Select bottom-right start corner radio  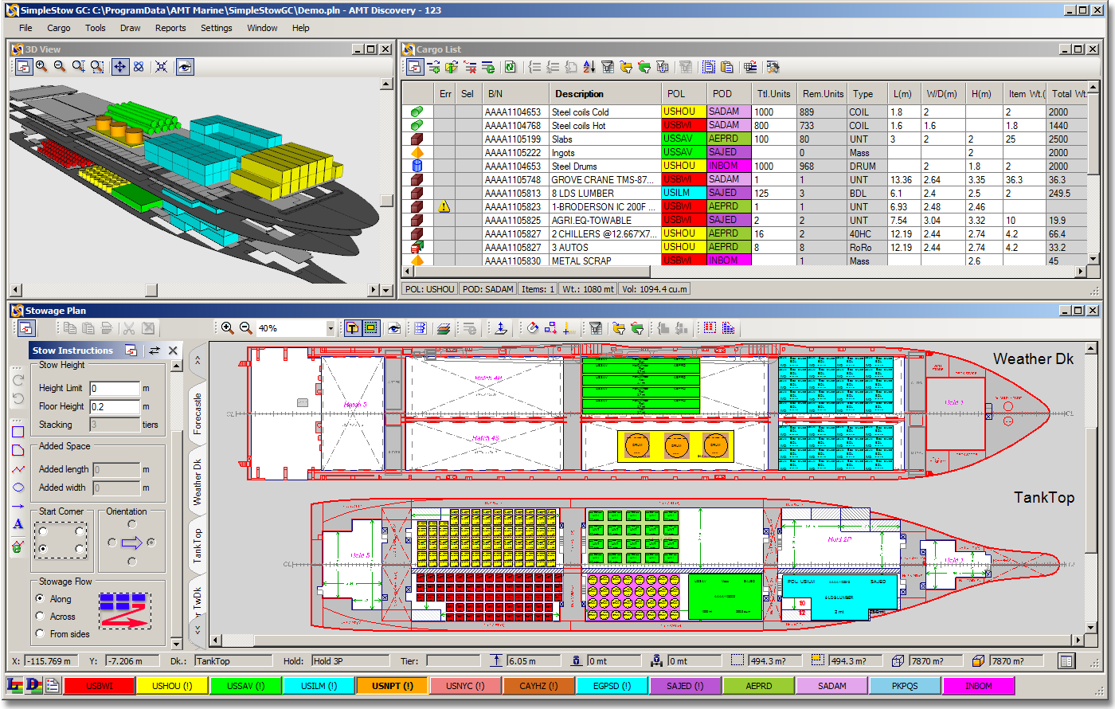80,549
